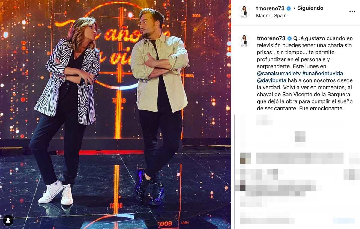
Task: Click the post photo of two presenters
Action: [115, 114]
